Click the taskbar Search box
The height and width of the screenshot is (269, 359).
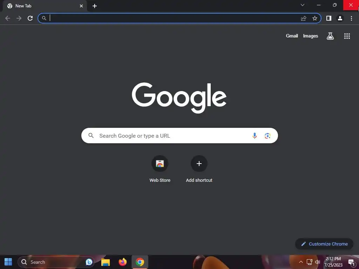tap(56, 262)
